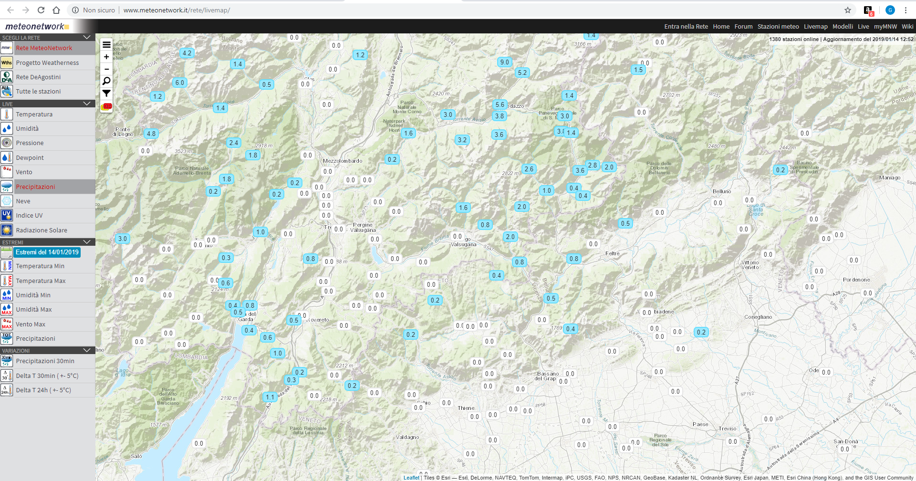Collapse the Variazioni section chevron
This screenshot has width=916, height=481.
pos(87,350)
